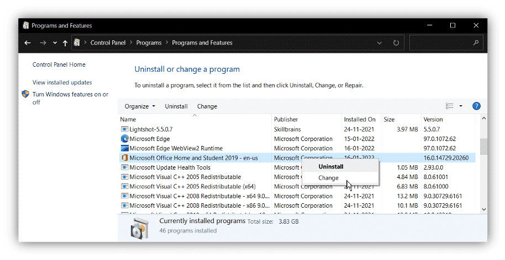The image size is (505, 260).
Task: Refresh the programs list
Action: tap(396, 43)
